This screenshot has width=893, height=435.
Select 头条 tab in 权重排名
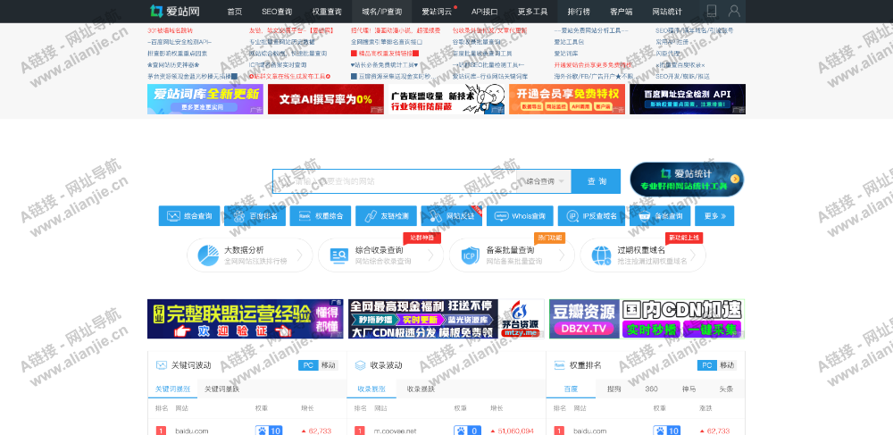coord(726,389)
